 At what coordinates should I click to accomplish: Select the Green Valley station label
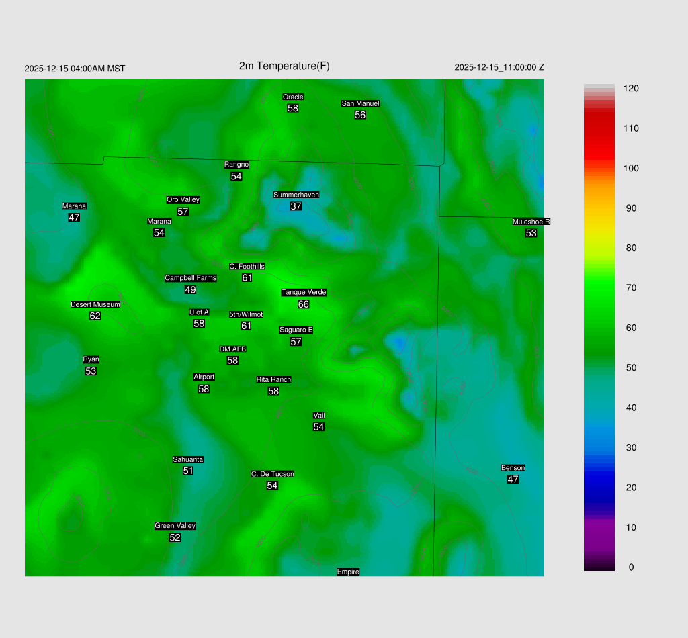175,526
